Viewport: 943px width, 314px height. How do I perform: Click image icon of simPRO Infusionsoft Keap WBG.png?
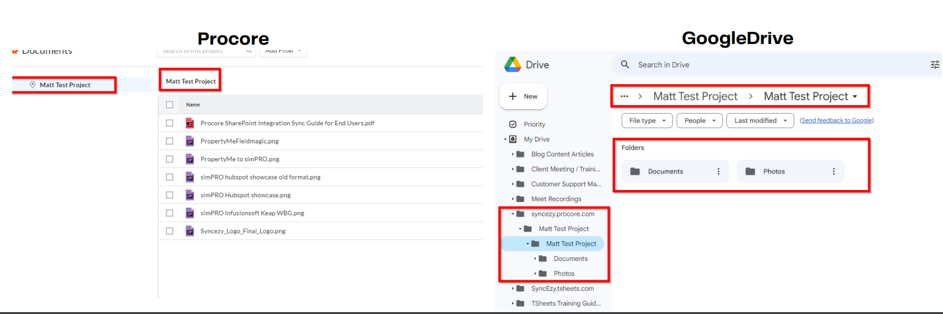(190, 214)
